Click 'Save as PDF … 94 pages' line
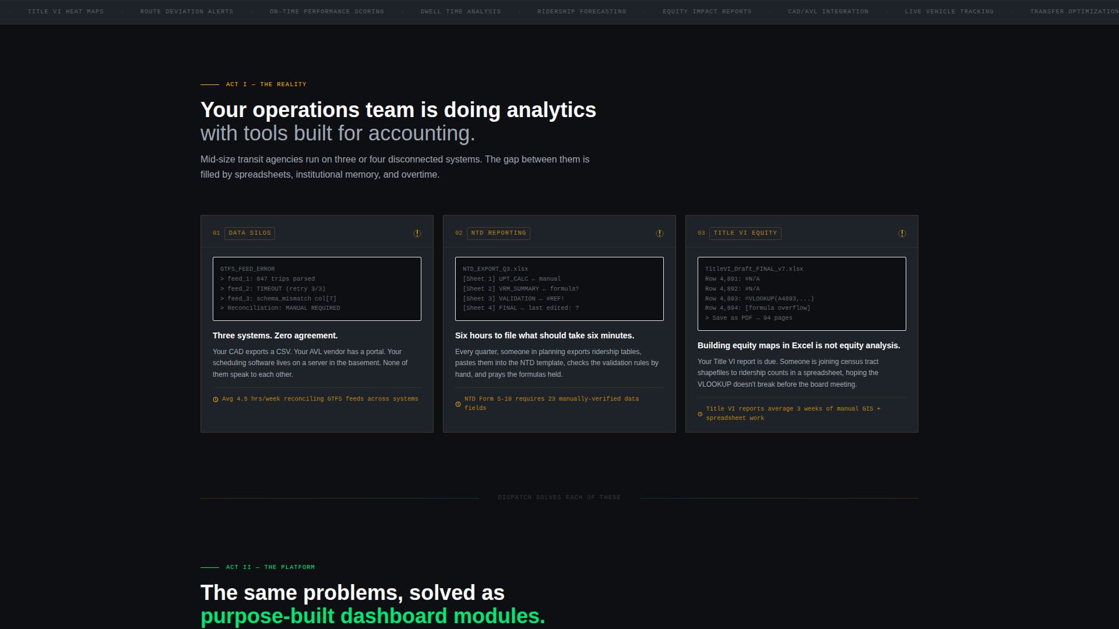This screenshot has width=1119, height=629. (x=749, y=318)
